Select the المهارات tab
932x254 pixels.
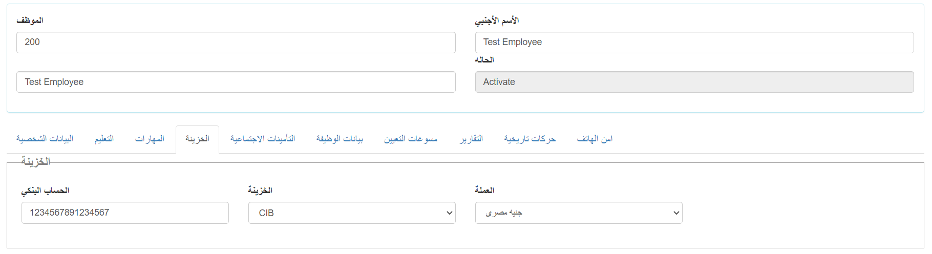(x=150, y=139)
